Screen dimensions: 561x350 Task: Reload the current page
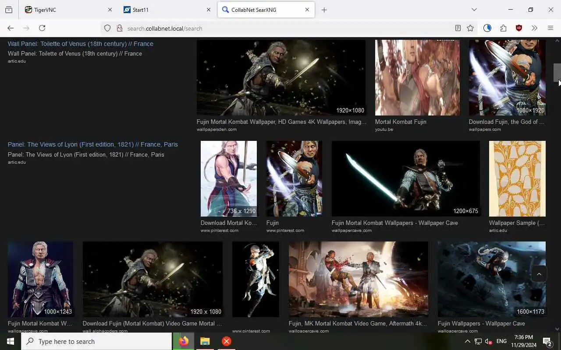click(42, 28)
